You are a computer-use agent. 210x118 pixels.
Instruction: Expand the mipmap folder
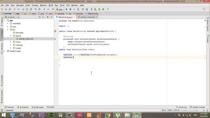(x=11, y=45)
